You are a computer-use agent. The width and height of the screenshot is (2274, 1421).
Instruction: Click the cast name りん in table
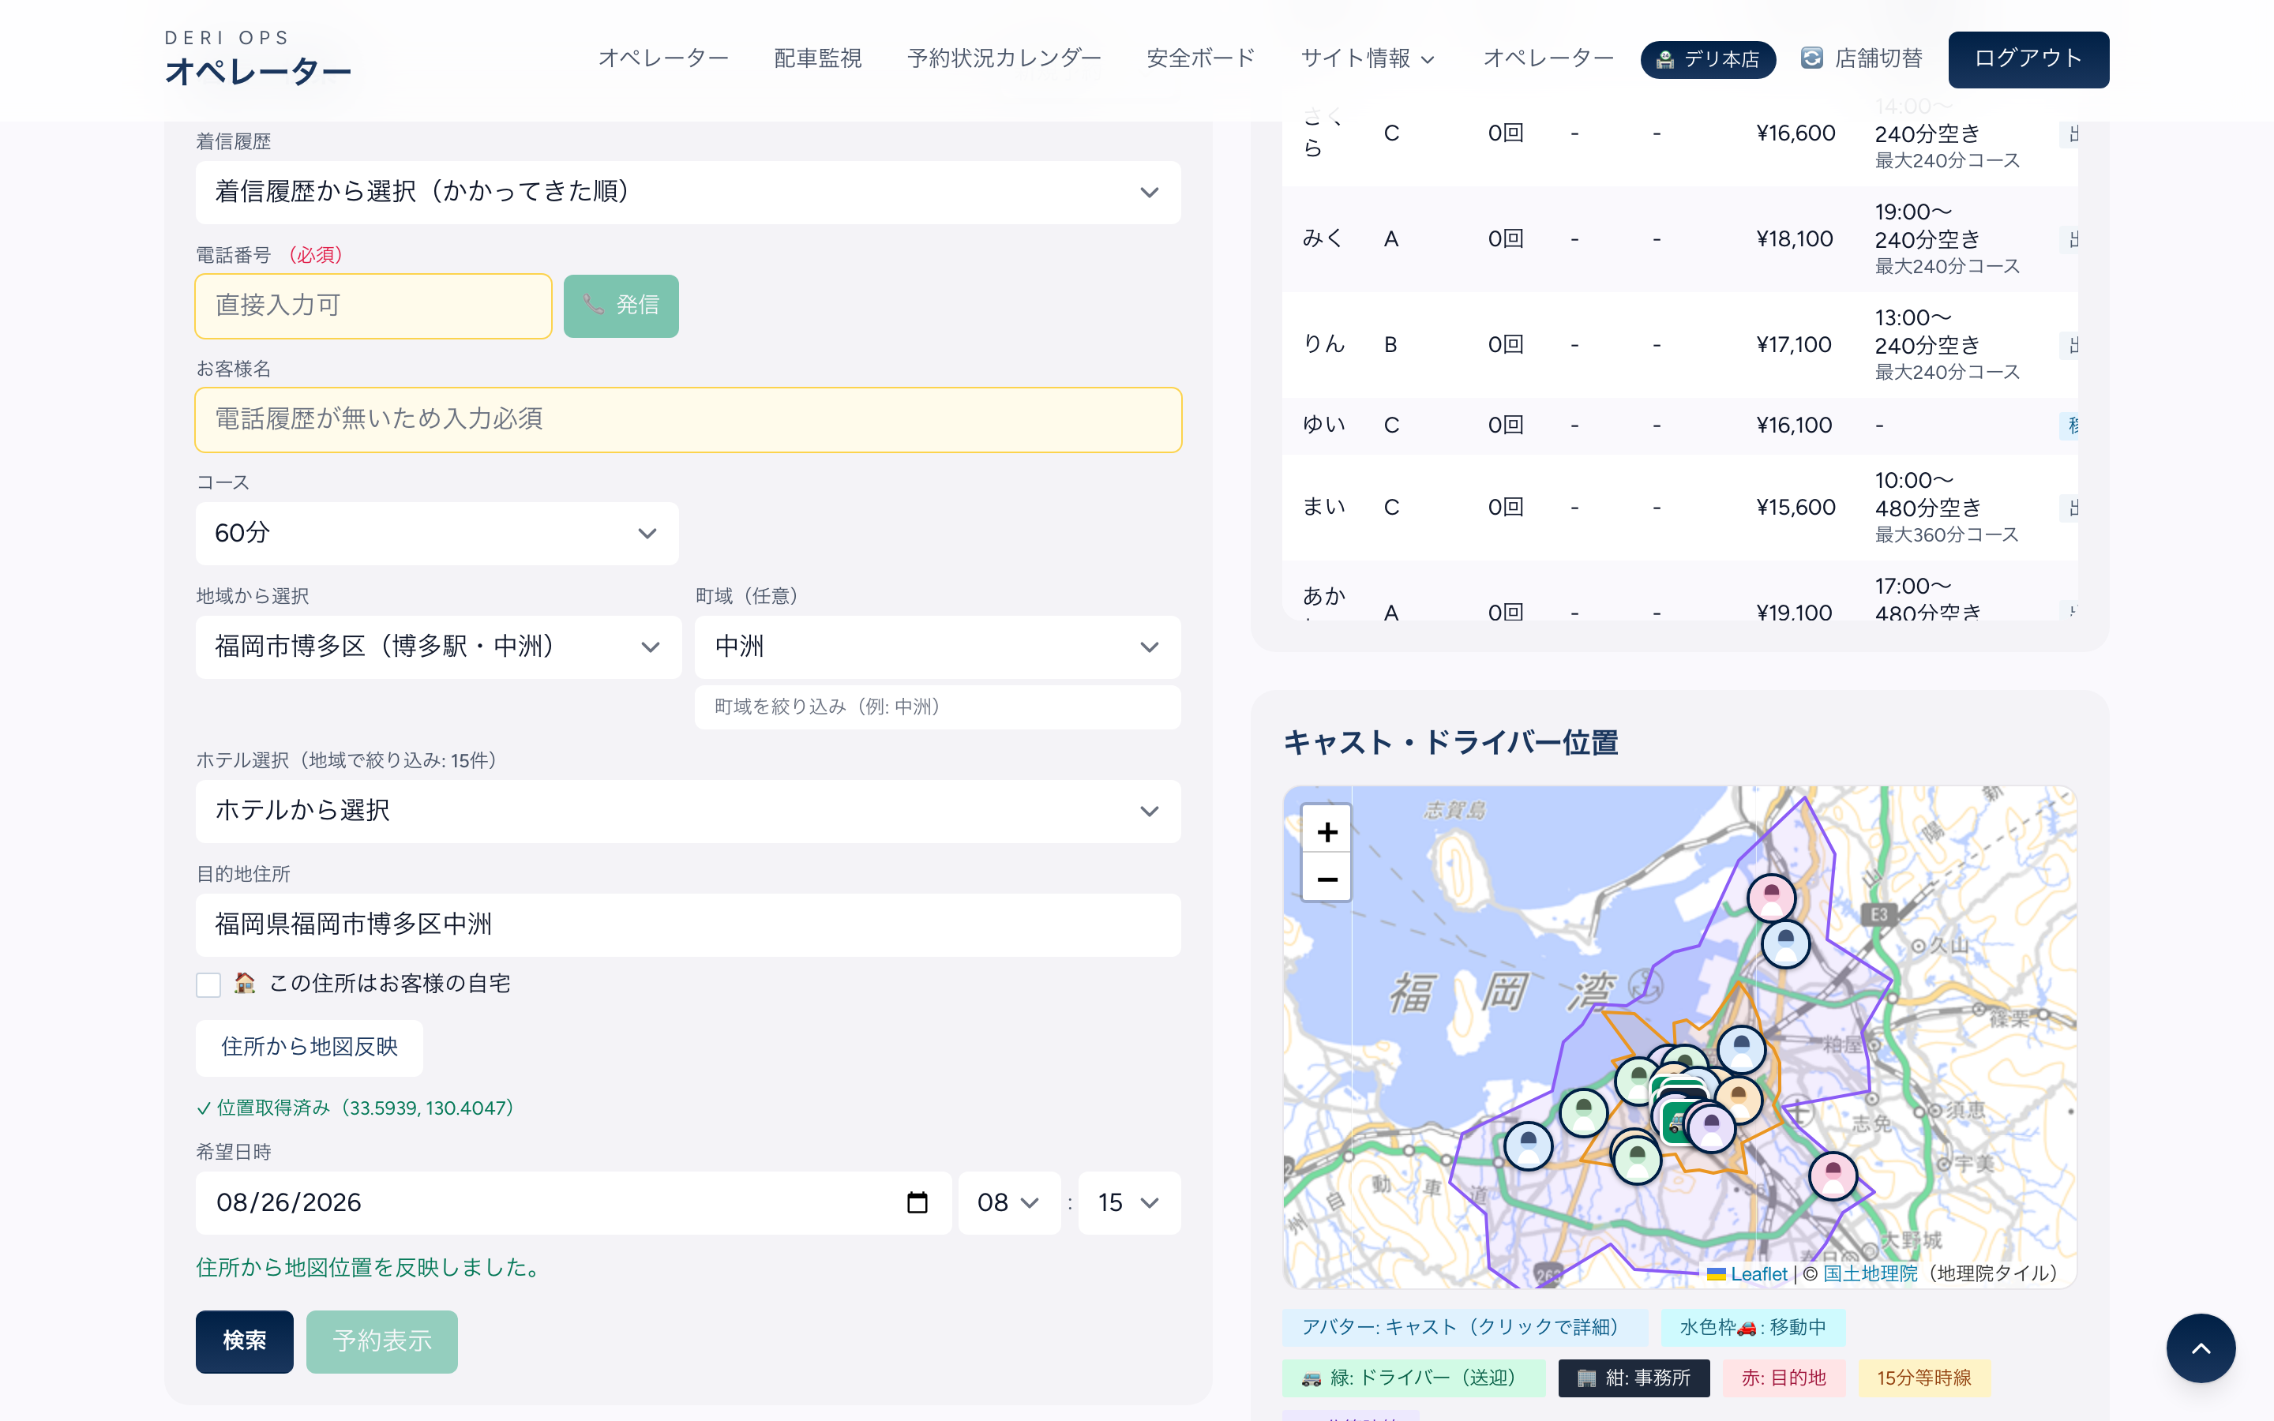click(x=1323, y=344)
